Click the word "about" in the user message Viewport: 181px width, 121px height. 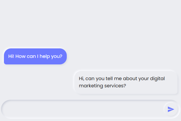[x=130, y=78]
